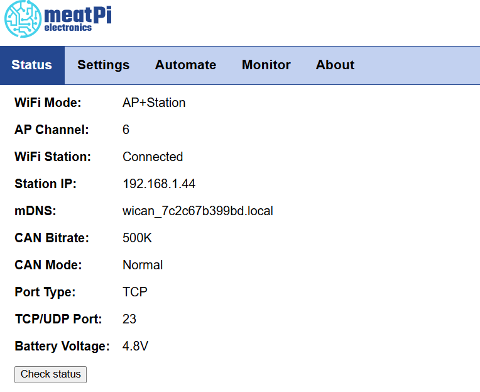Click the Normal CAN Mode value

(143, 265)
